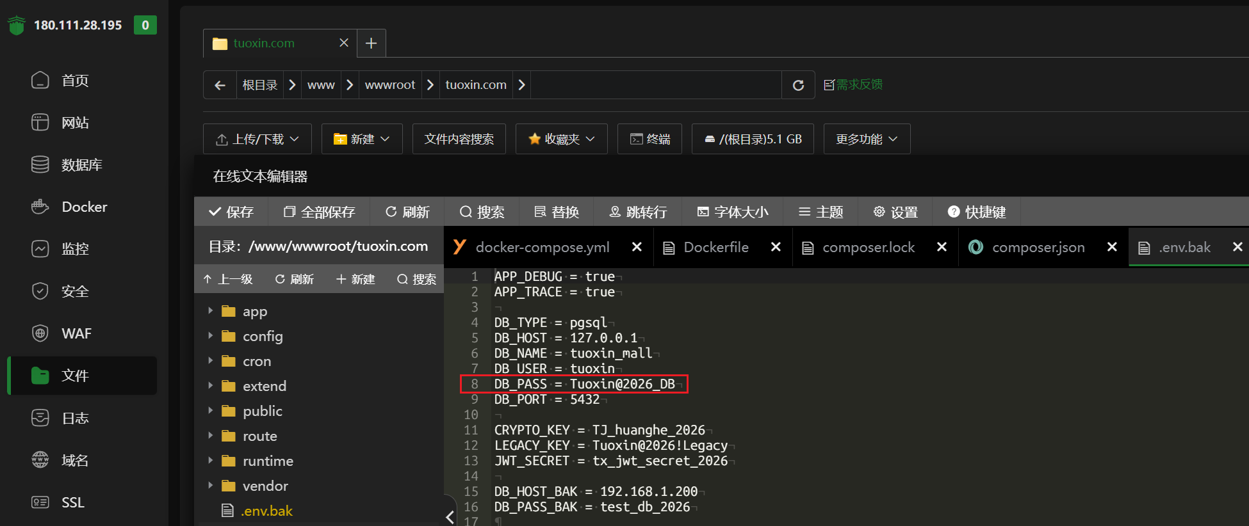Open the 首页 home page in sidebar

[x=75, y=81]
